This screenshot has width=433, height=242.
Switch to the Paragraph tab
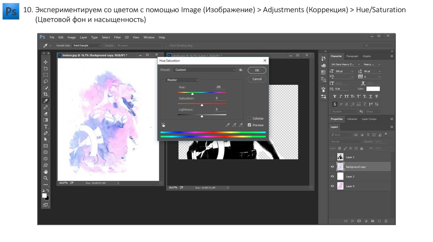click(x=352, y=56)
